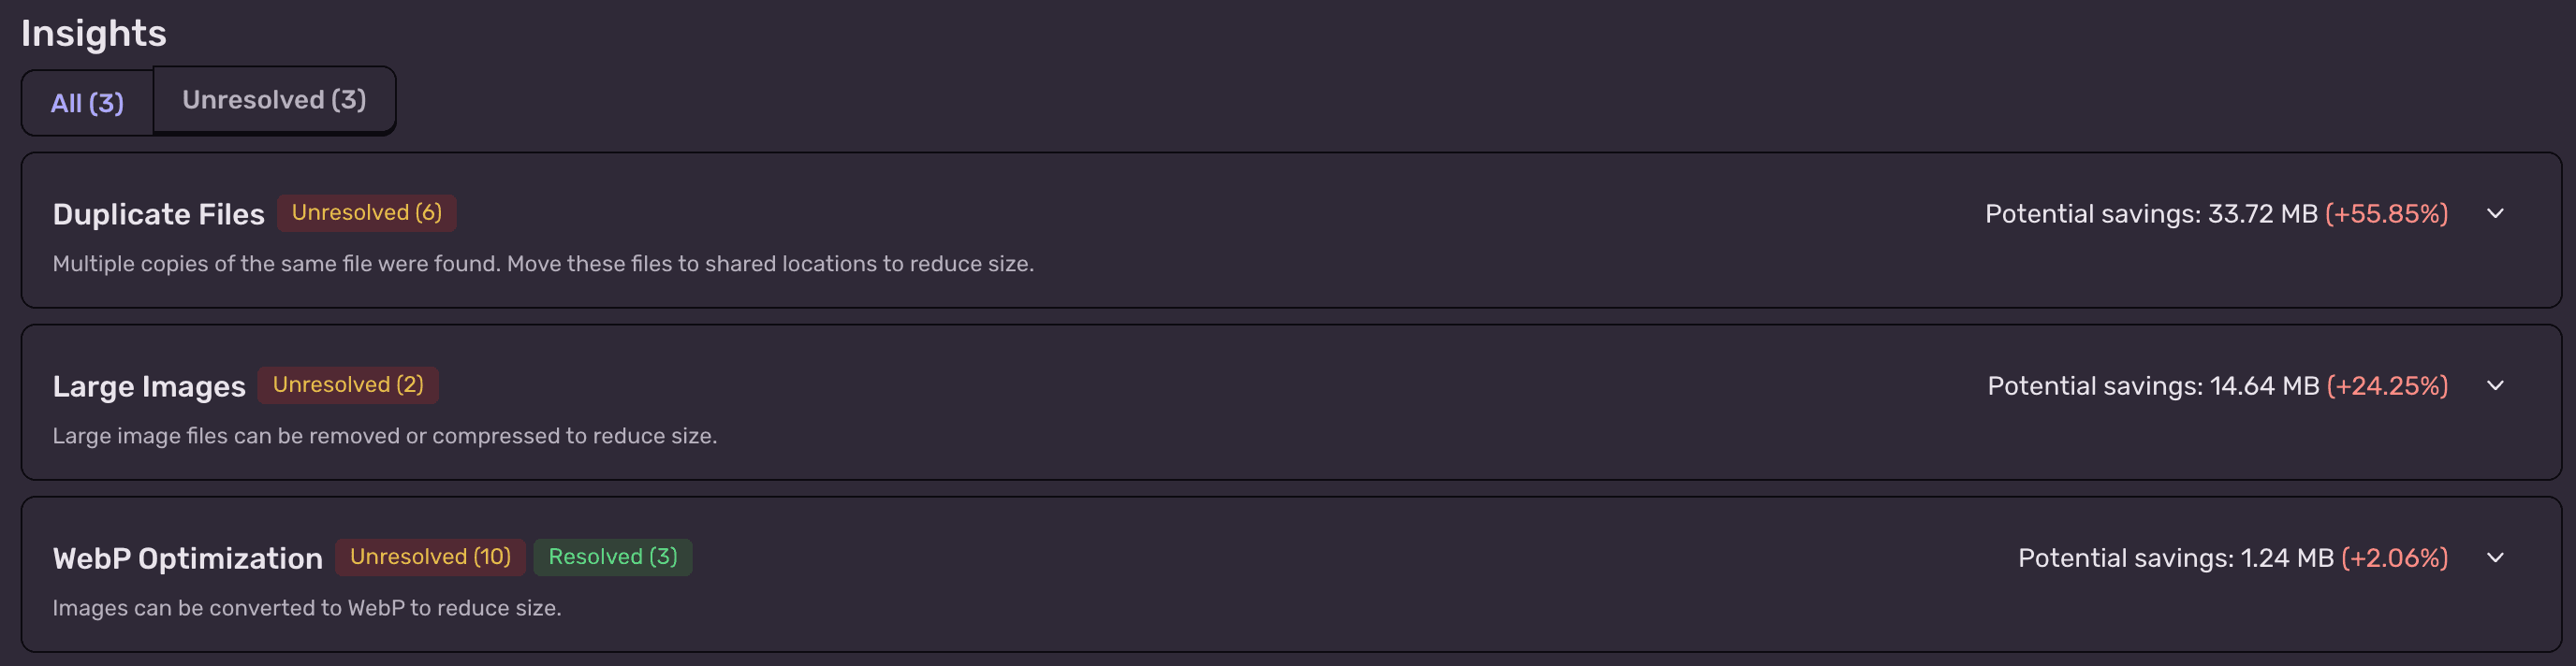Expand the WebP Optimization chevron
This screenshot has height=666, width=2576.
2495,558
